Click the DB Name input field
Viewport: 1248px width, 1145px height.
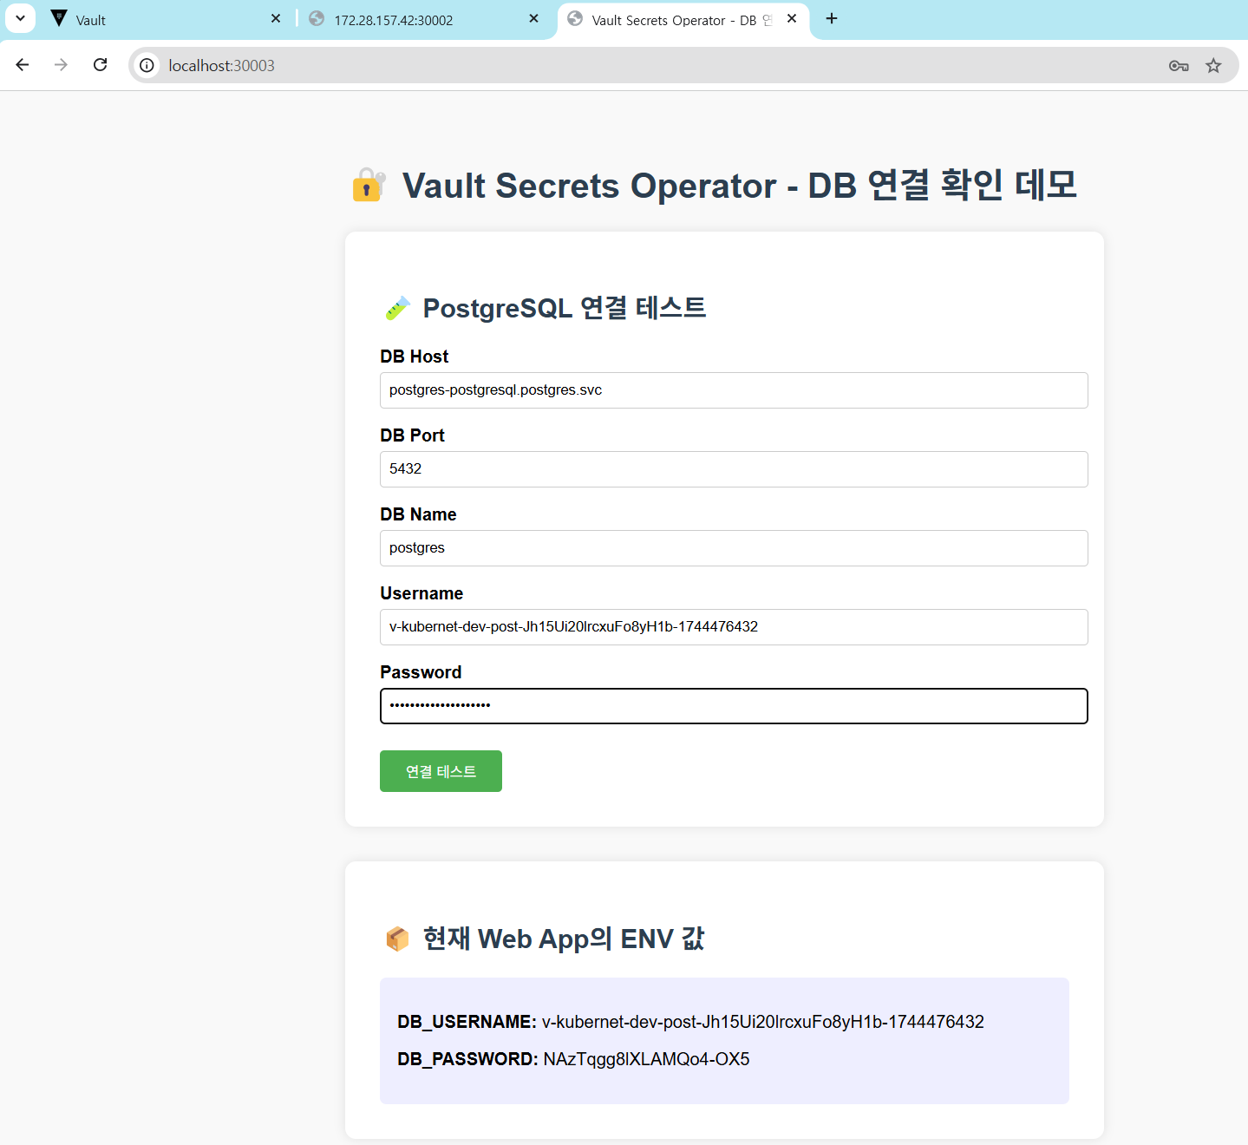pyautogui.click(x=734, y=548)
